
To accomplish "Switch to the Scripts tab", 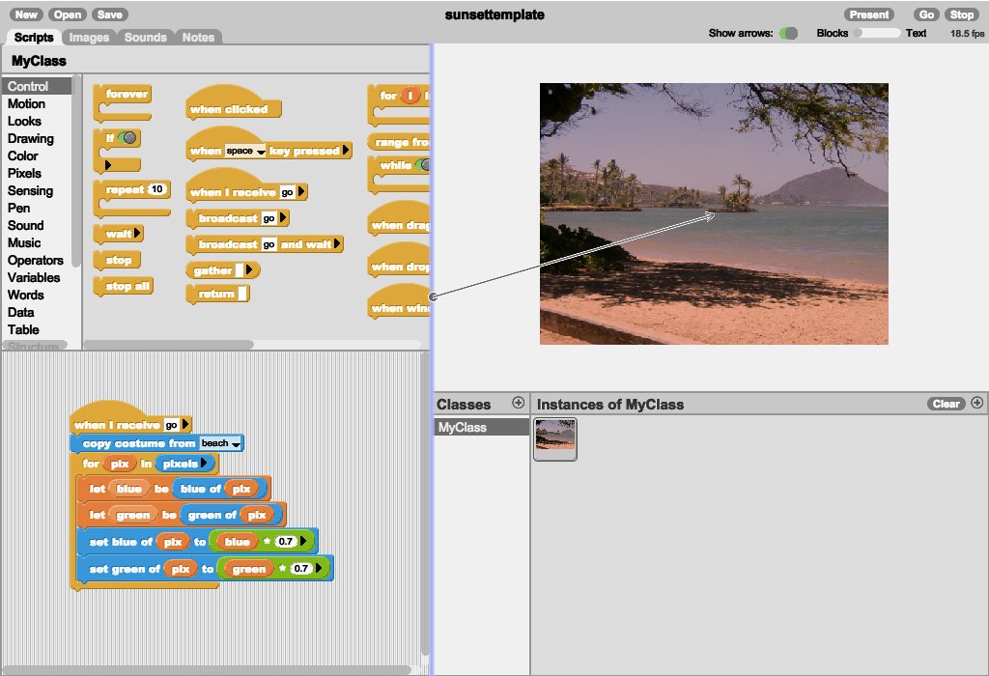I will [34, 38].
